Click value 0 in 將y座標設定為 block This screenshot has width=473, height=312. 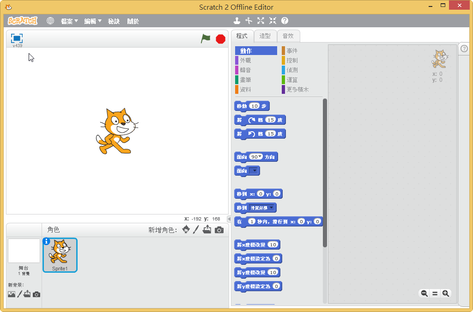[x=276, y=286]
